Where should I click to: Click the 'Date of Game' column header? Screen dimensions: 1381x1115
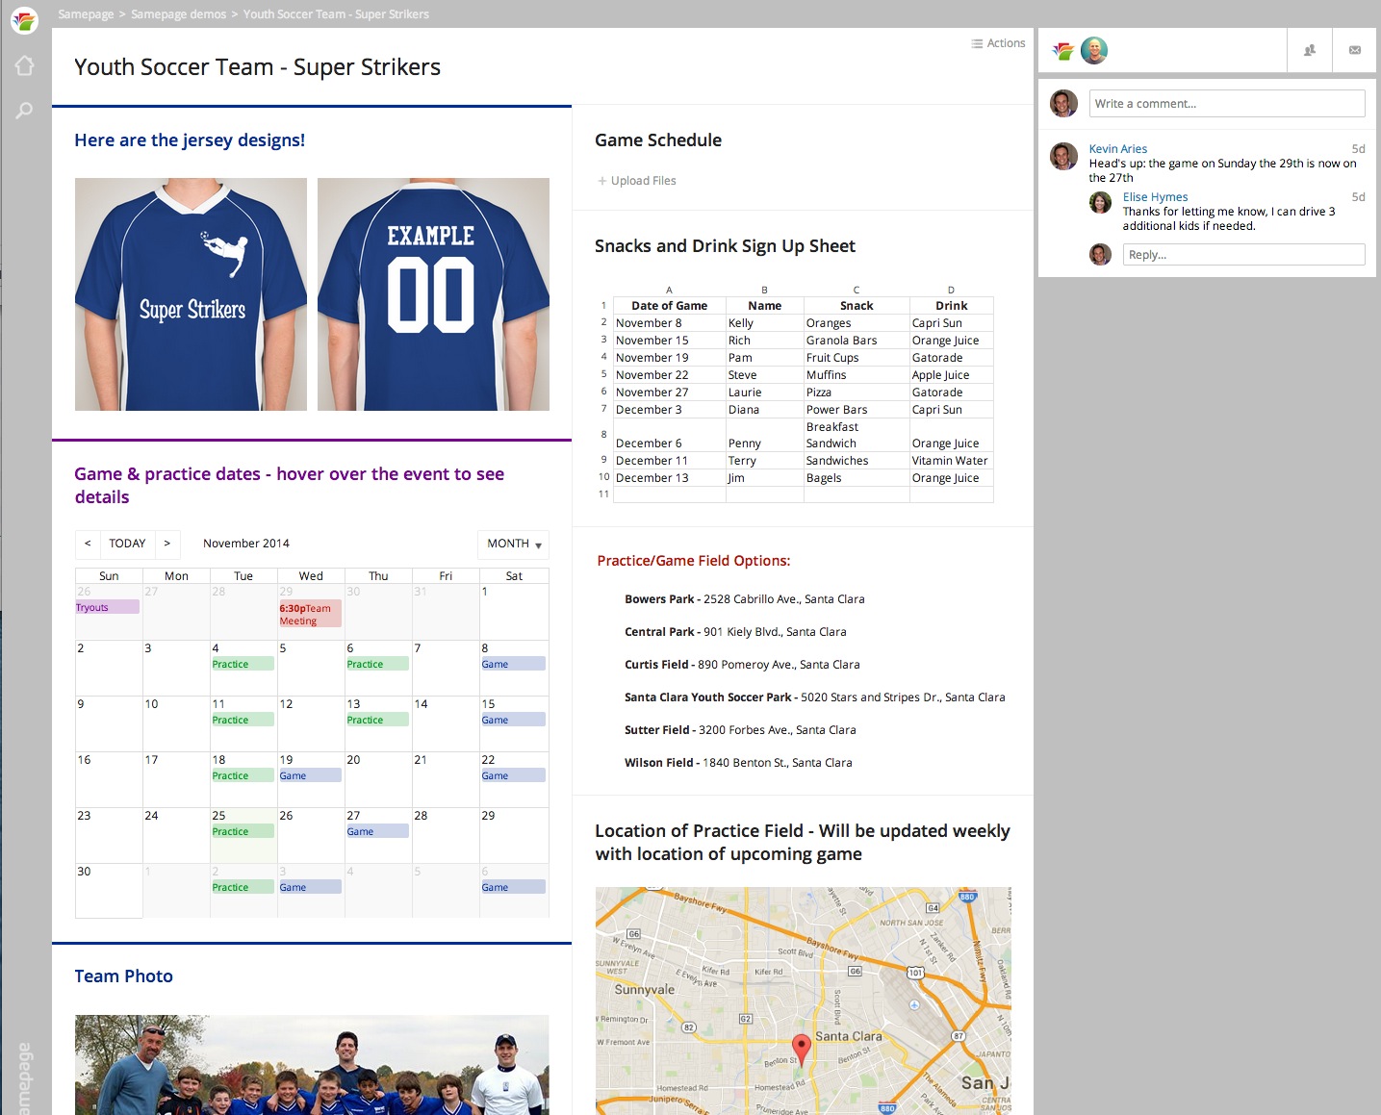click(x=669, y=306)
